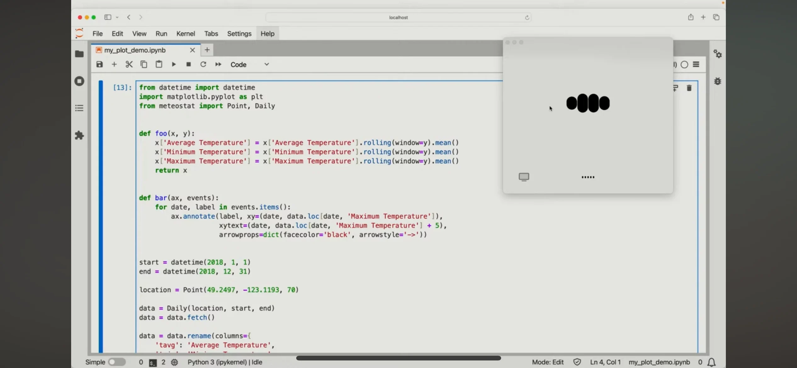This screenshot has width=797, height=368.
Task: Expand the browser sidebar toggle chevron
Action: 117,17
